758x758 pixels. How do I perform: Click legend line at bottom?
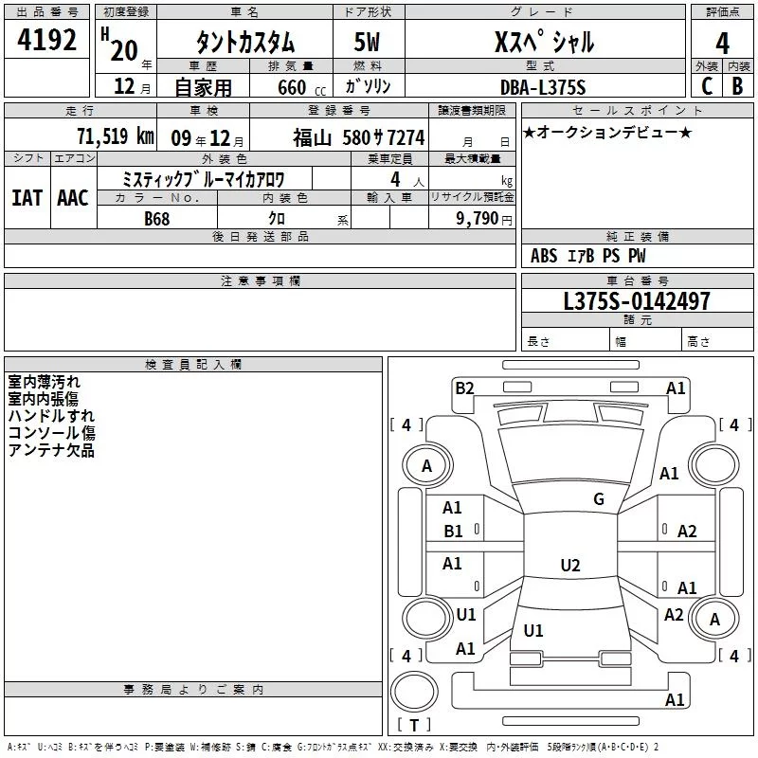click(x=334, y=748)
